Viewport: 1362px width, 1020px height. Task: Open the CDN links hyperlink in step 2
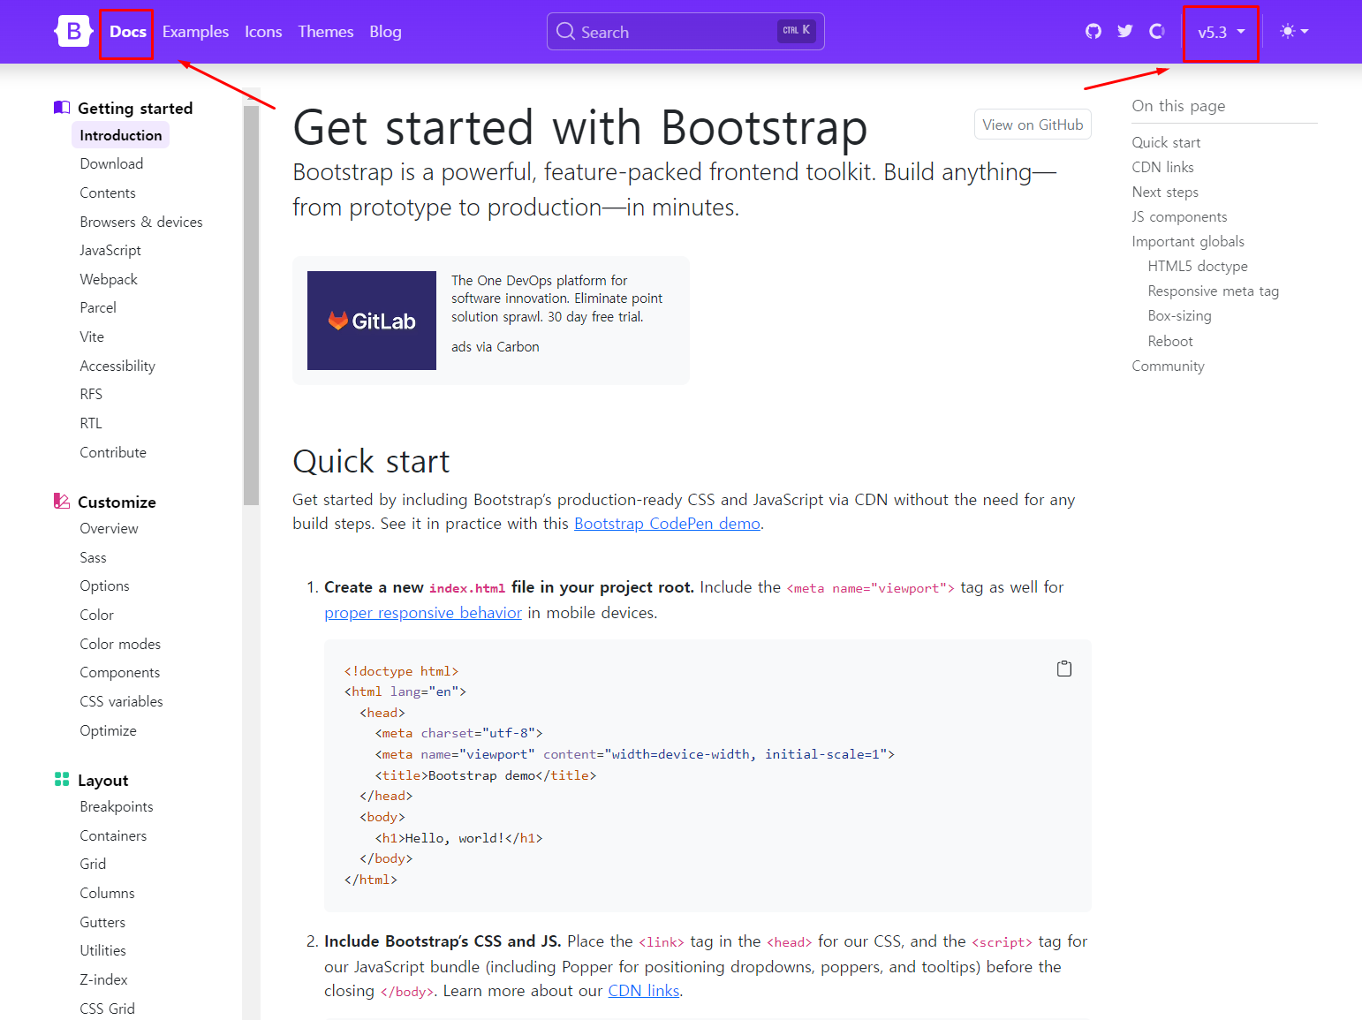[x=644, y=991]
